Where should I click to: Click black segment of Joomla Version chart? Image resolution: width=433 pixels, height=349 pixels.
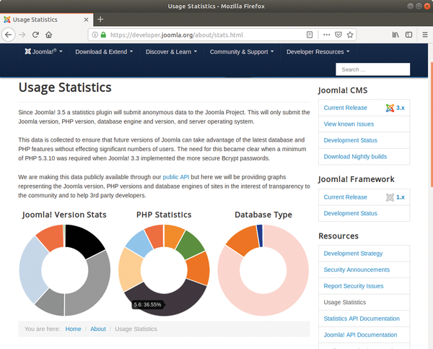point(83,240)
